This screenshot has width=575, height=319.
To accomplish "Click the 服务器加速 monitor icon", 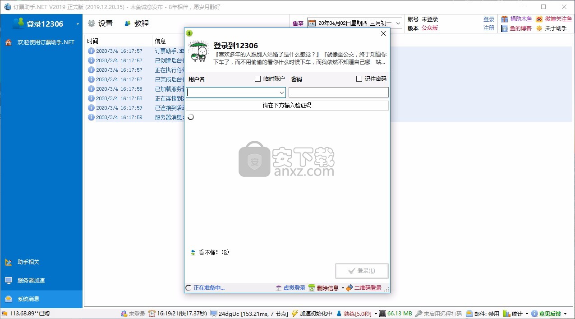I will (x=9, y=281).
